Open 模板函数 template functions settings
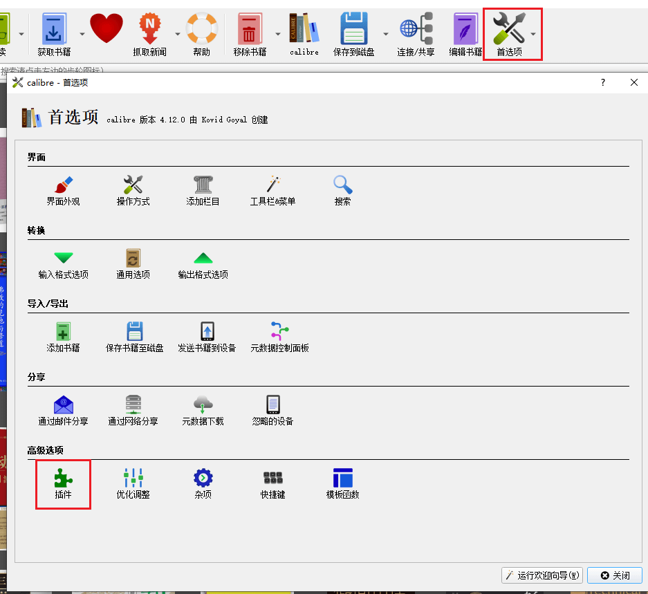Image resolution: width=648 pixels, height=594 pixels. [x=342, y=484]
